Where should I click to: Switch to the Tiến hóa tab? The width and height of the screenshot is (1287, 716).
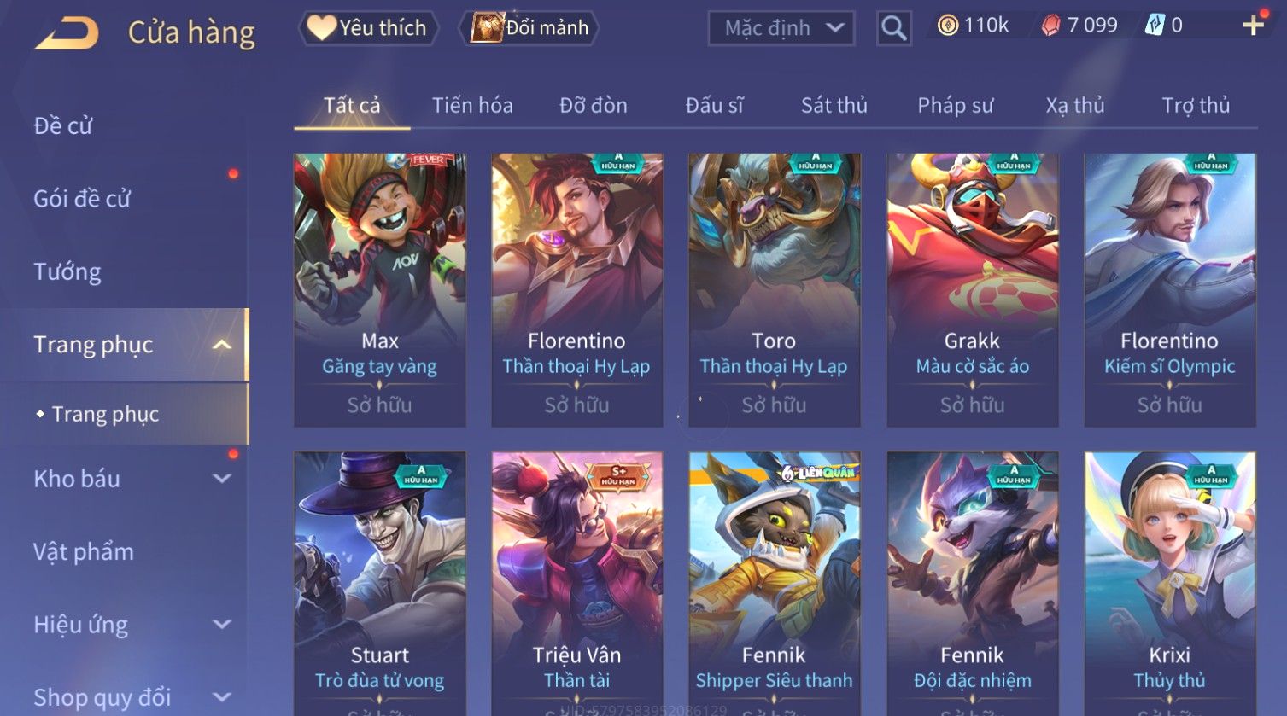(x=472, y=105)
